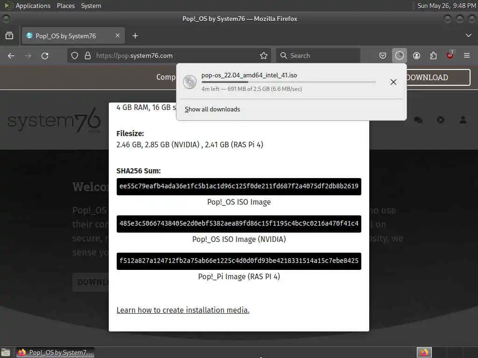Open the System menu

click(91, 6)
